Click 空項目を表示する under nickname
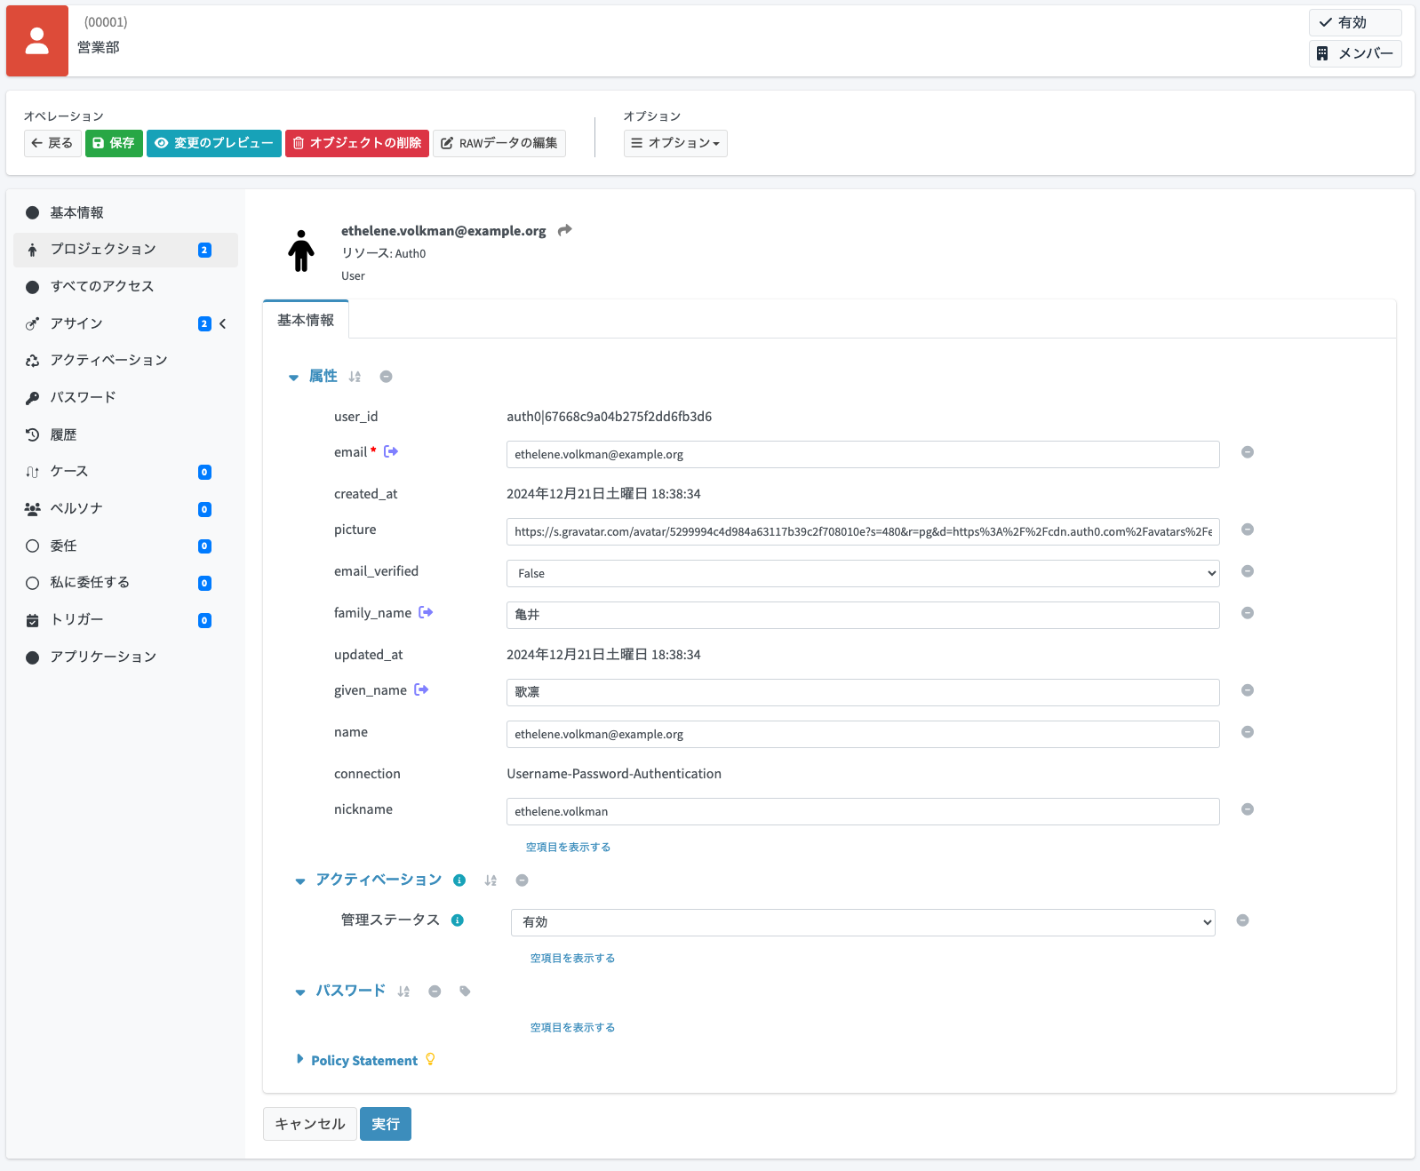This screenshot has height=1171, width=1420. pos(568,847)
